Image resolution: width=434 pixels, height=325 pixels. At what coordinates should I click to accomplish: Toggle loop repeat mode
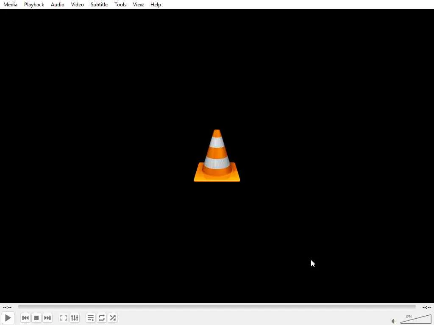tap(102, 318)
